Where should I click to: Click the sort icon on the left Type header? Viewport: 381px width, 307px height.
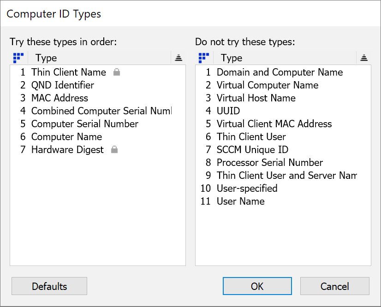point(178,58)
